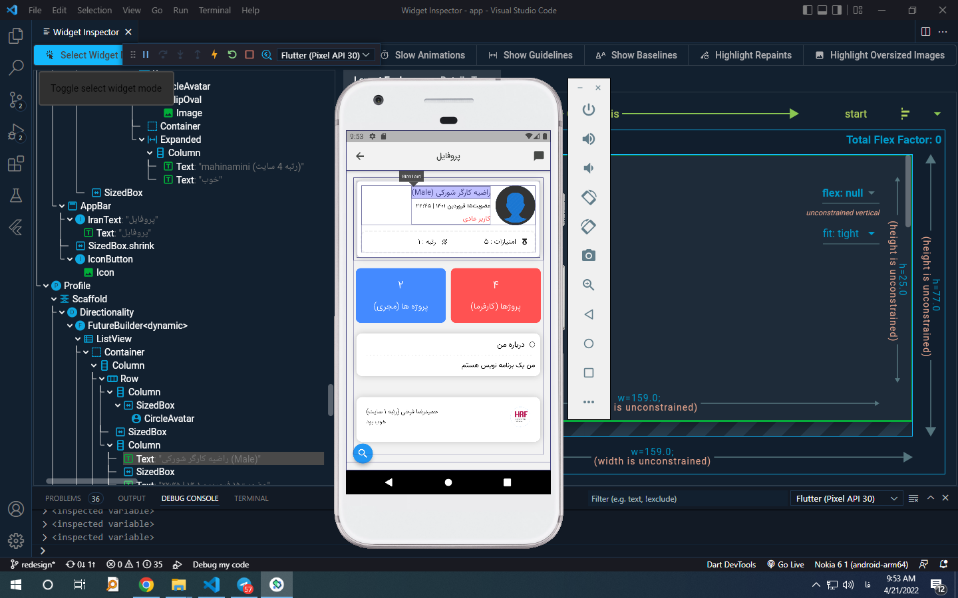The image size is (958, 598).
Task: Tap the back arrow in phone app bar
Action: [360, 156]
